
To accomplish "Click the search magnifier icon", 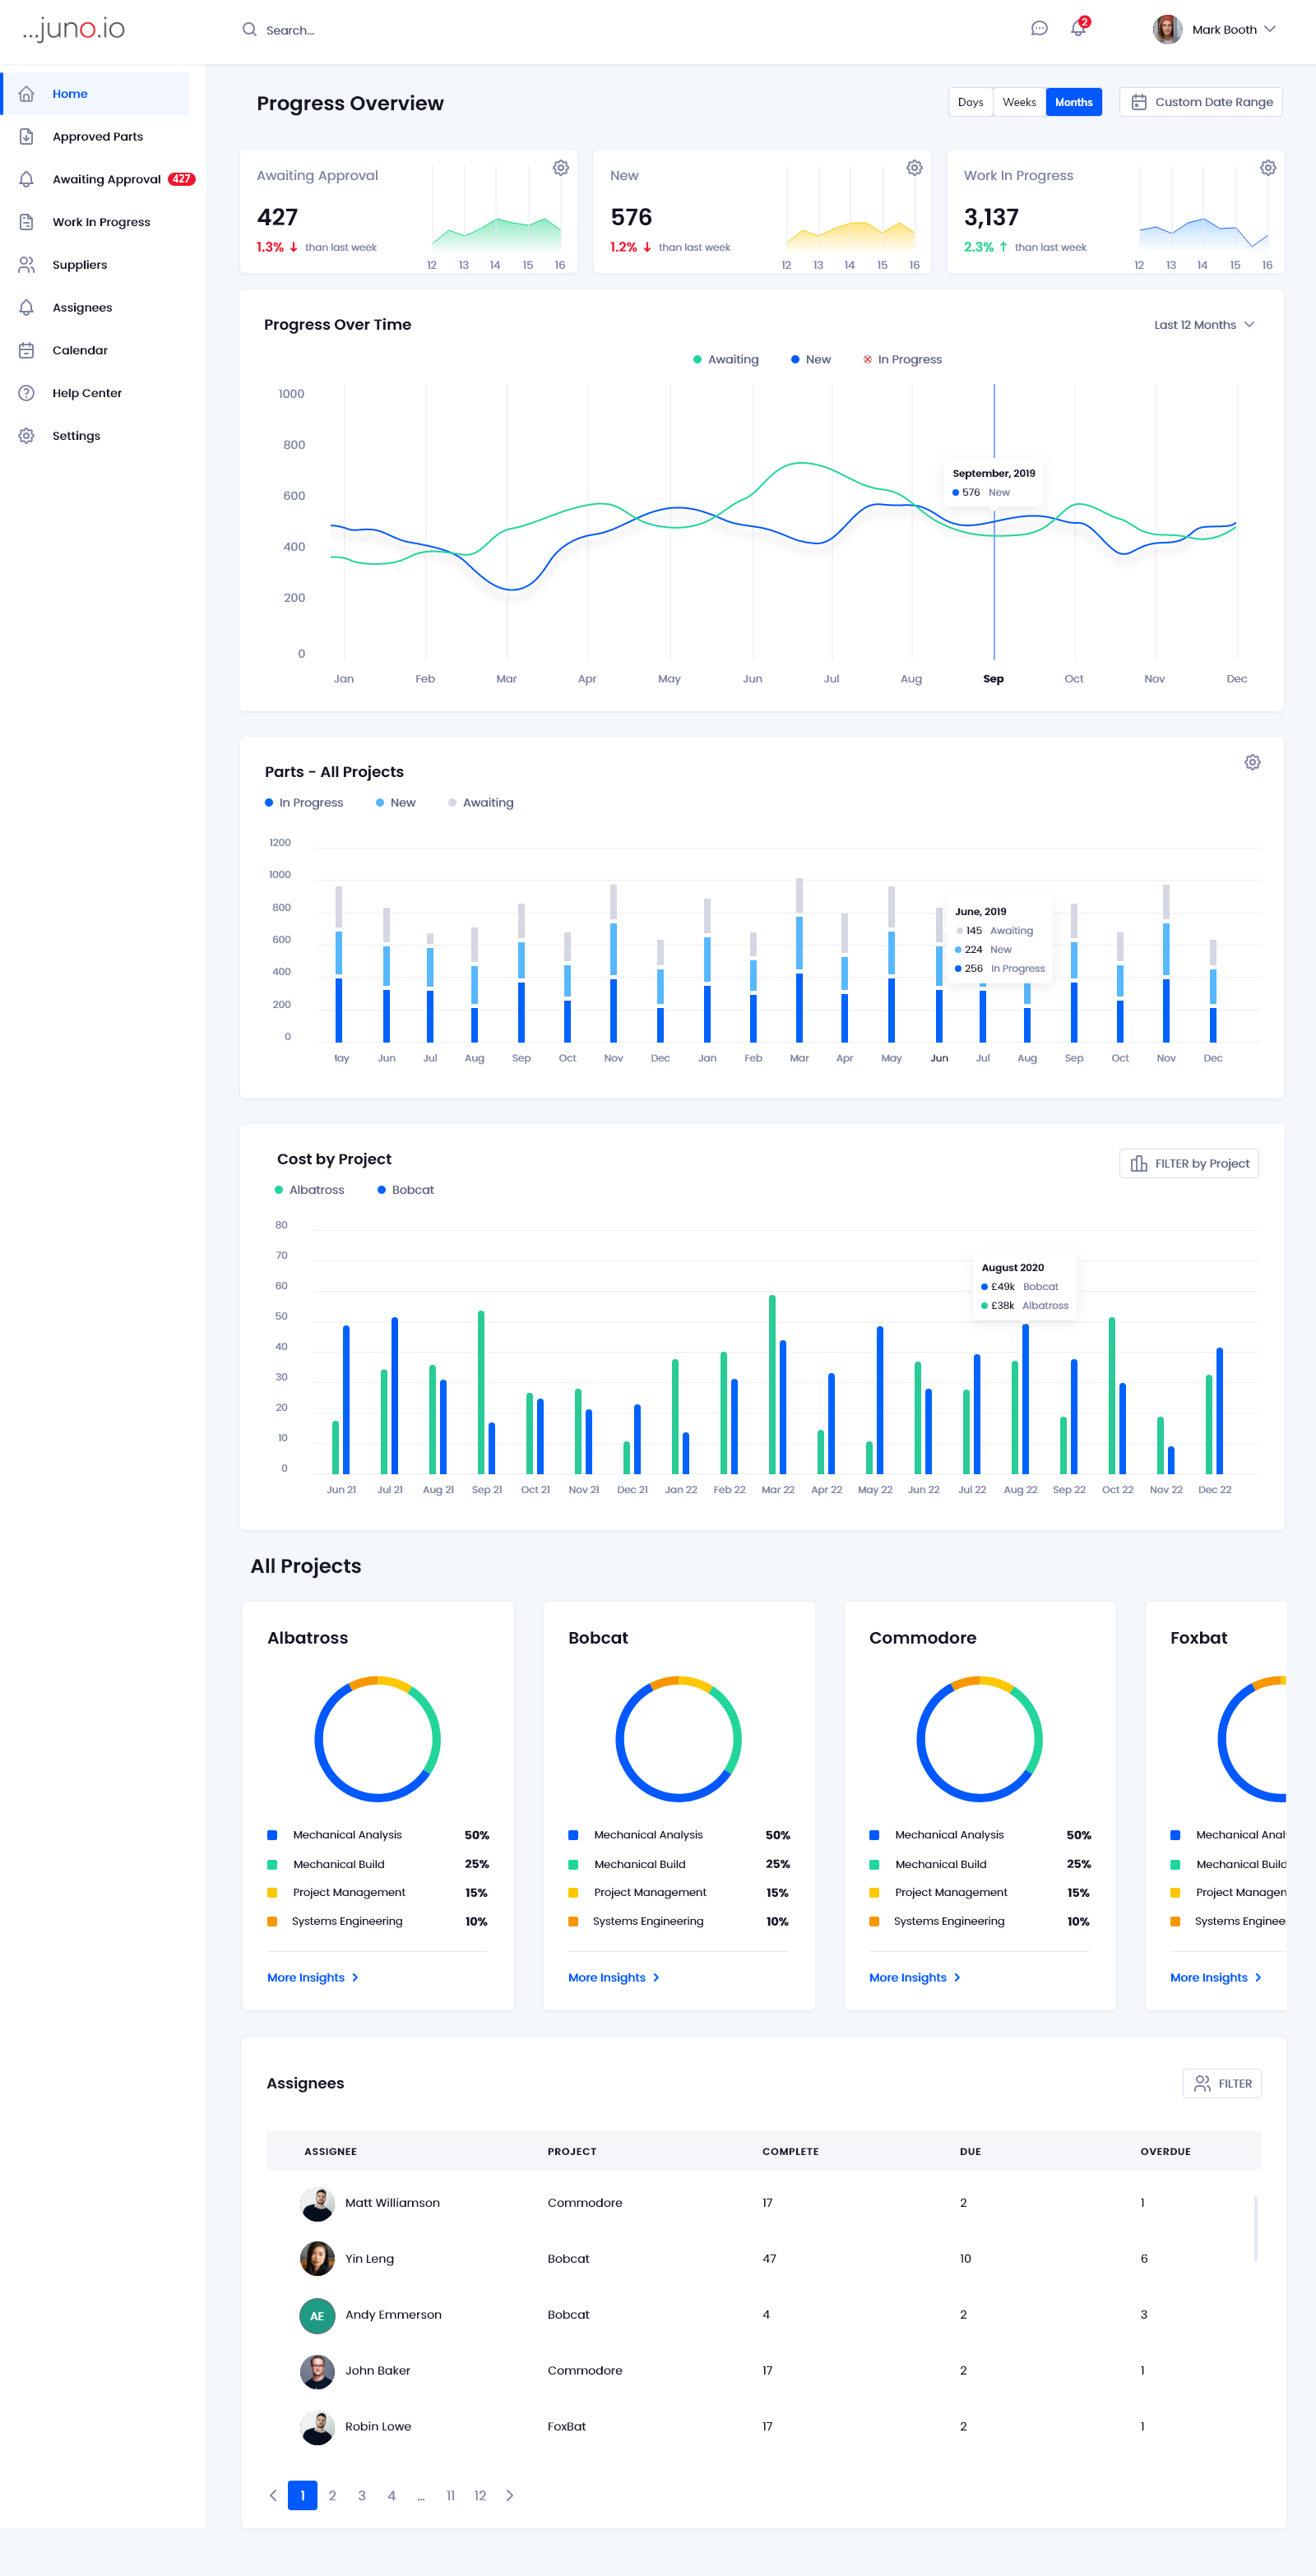I will coord(250,30).
